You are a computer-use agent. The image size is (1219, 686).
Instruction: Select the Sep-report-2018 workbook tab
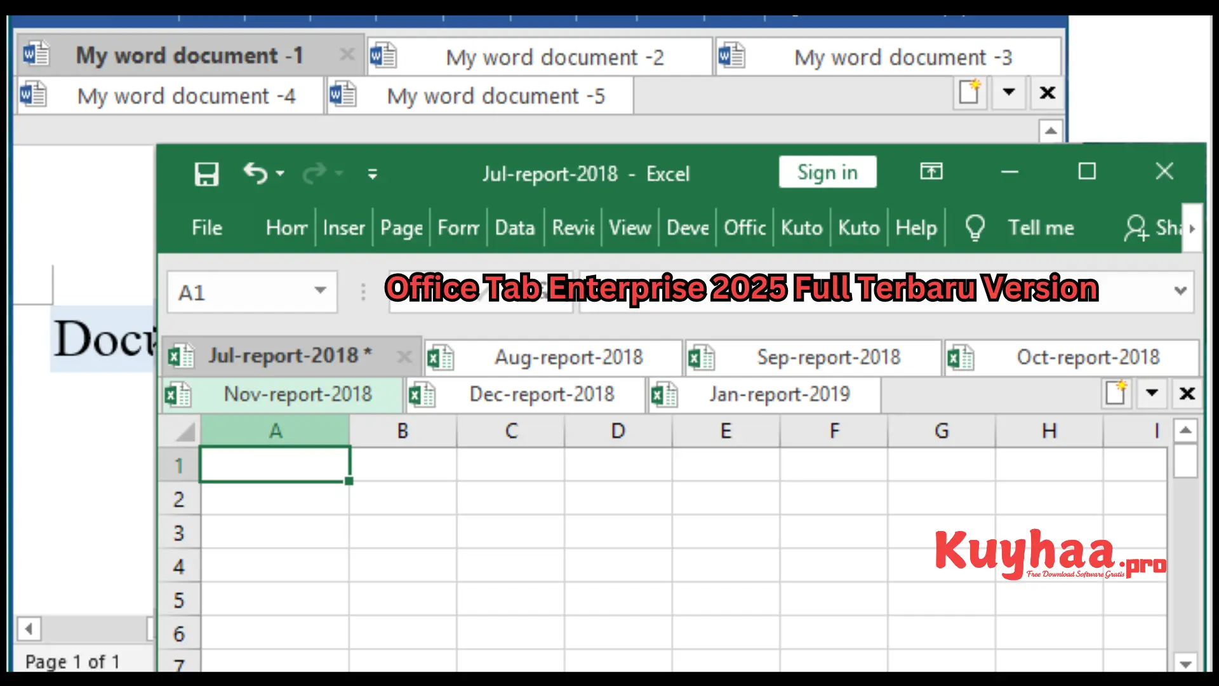(828, 357)
